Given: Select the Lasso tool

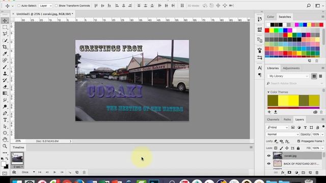Looking at the screenshot, I should click(x=5, y=34).
